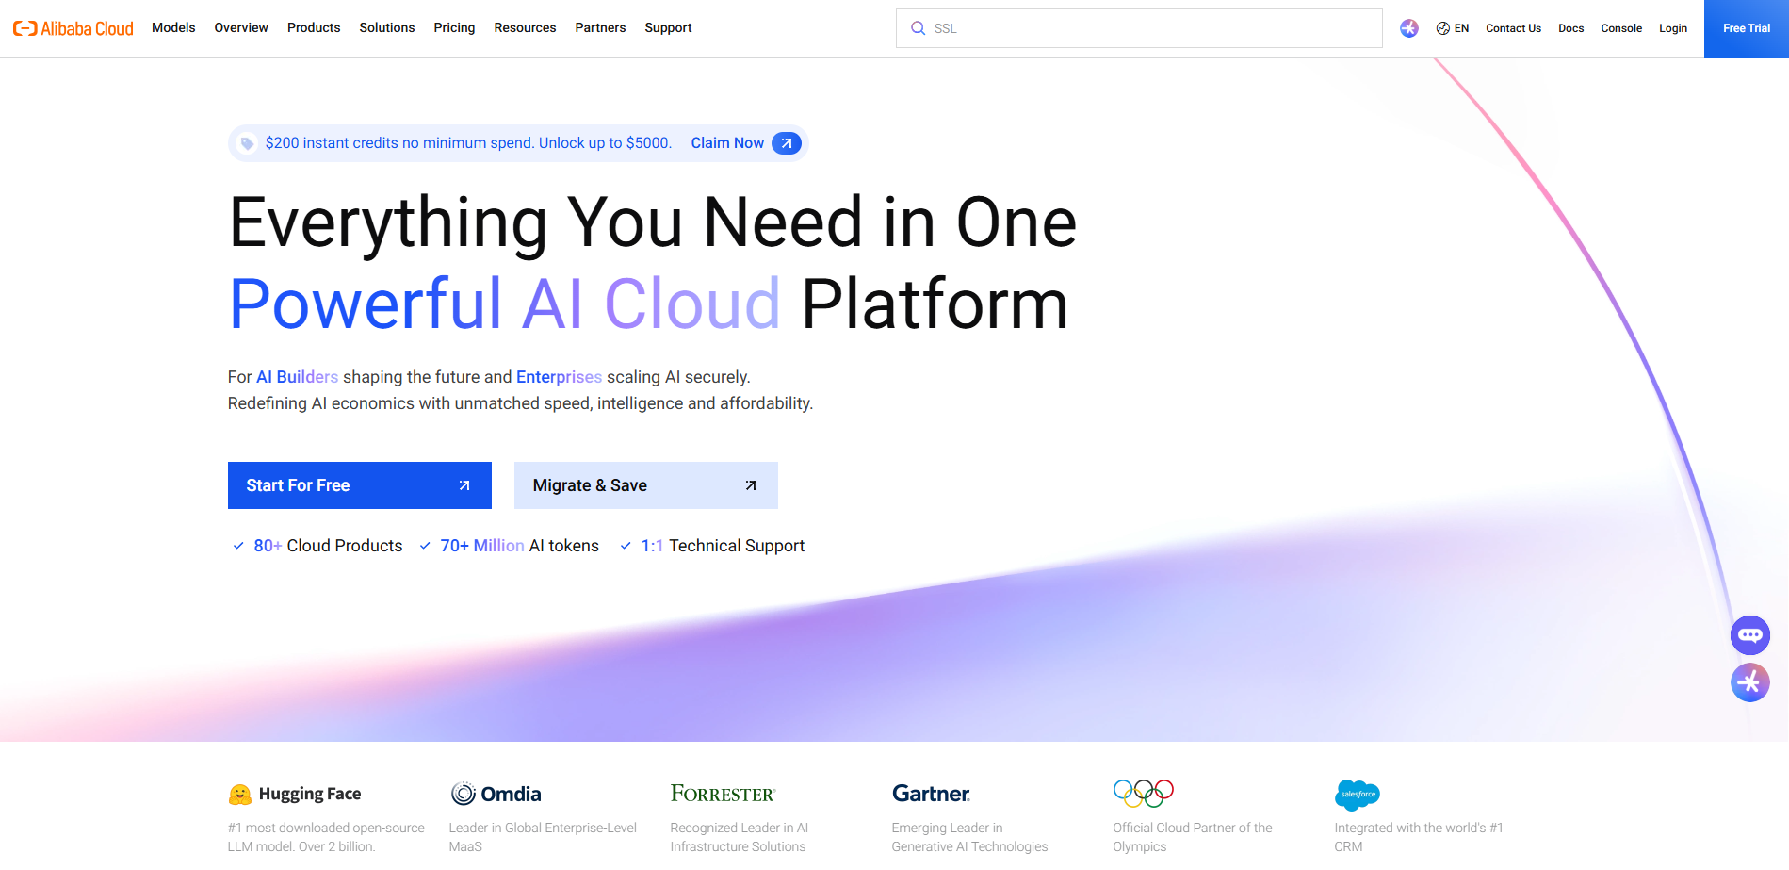Click the Hugging Face logo
Screen dimensions: 1789x870
(295, 794)
